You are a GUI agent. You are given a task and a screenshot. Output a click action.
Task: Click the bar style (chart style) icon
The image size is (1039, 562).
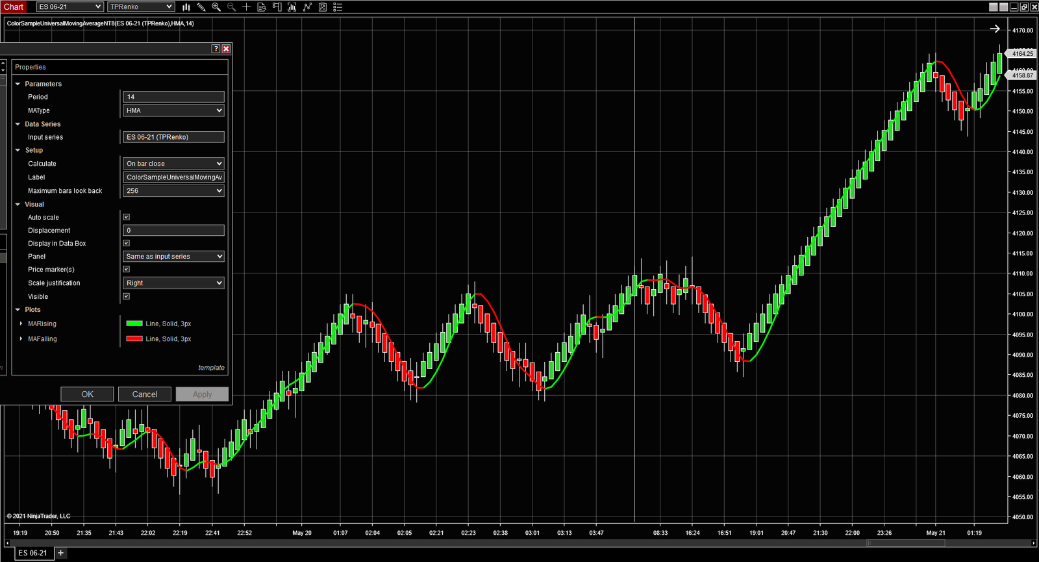pyautogui.click(x=186, y=7)
